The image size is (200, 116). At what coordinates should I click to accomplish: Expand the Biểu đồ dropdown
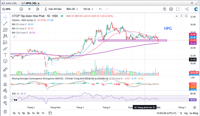point(72,9)
